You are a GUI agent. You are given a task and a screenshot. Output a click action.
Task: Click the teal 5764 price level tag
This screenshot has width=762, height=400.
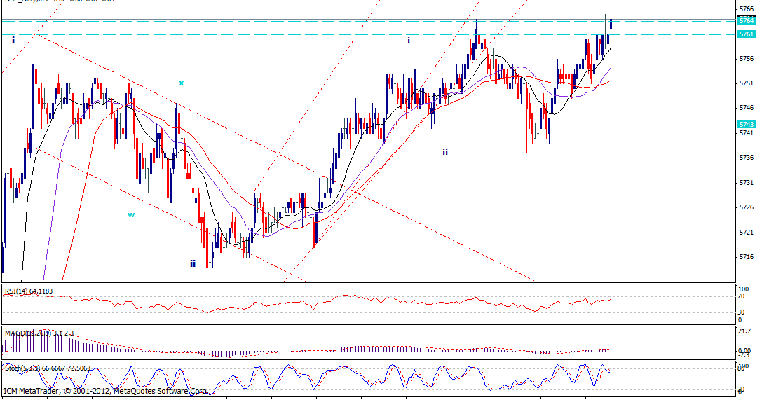click(x=746, y=20)
